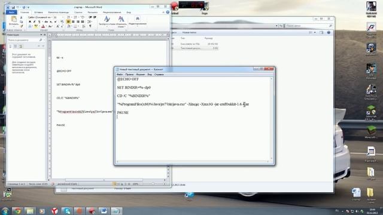Click the Sort button in Word ribbon

tap(83, 26)
